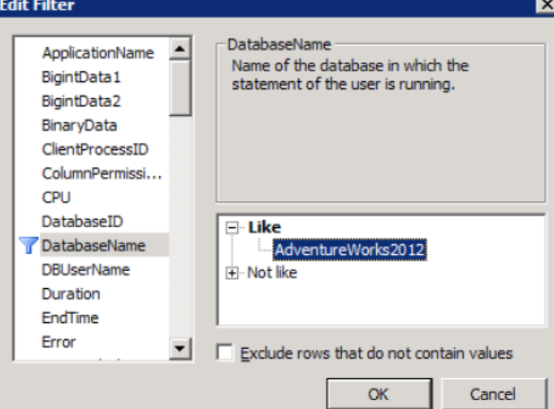The width and height of the screenshot is (554, 409).
Task: Select DBUserName in the column list
Action: [x=86, y=269]
